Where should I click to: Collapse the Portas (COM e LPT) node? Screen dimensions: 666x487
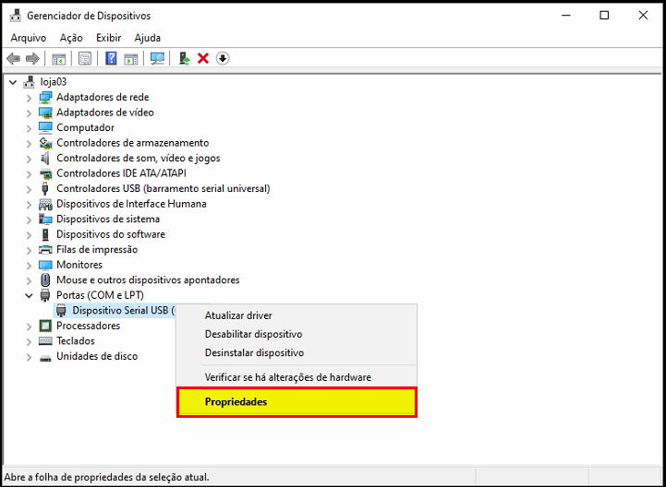pos(29,295)
